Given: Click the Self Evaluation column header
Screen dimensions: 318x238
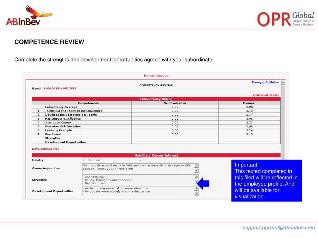Looking at the screenshot, I should pos(175,103).
